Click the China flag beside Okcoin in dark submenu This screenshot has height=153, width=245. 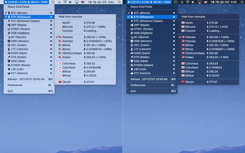tap(183, 82)
